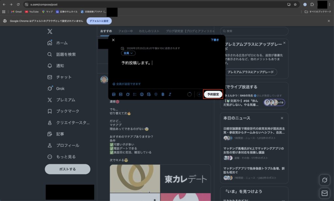Viewport: 334px width, 201px height.
Task: Add a location with the location icon
Action: point(156,94)
